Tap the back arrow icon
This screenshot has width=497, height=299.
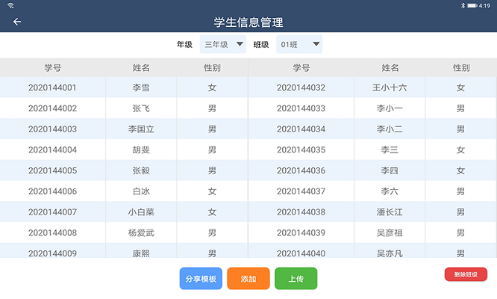17,22
